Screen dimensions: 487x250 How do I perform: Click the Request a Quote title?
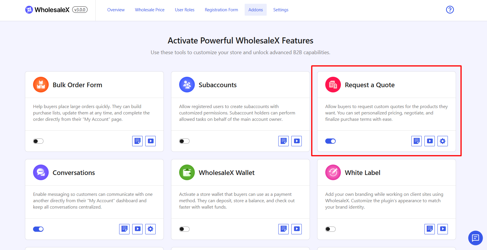pyautogui.click(x=370, y=85)
